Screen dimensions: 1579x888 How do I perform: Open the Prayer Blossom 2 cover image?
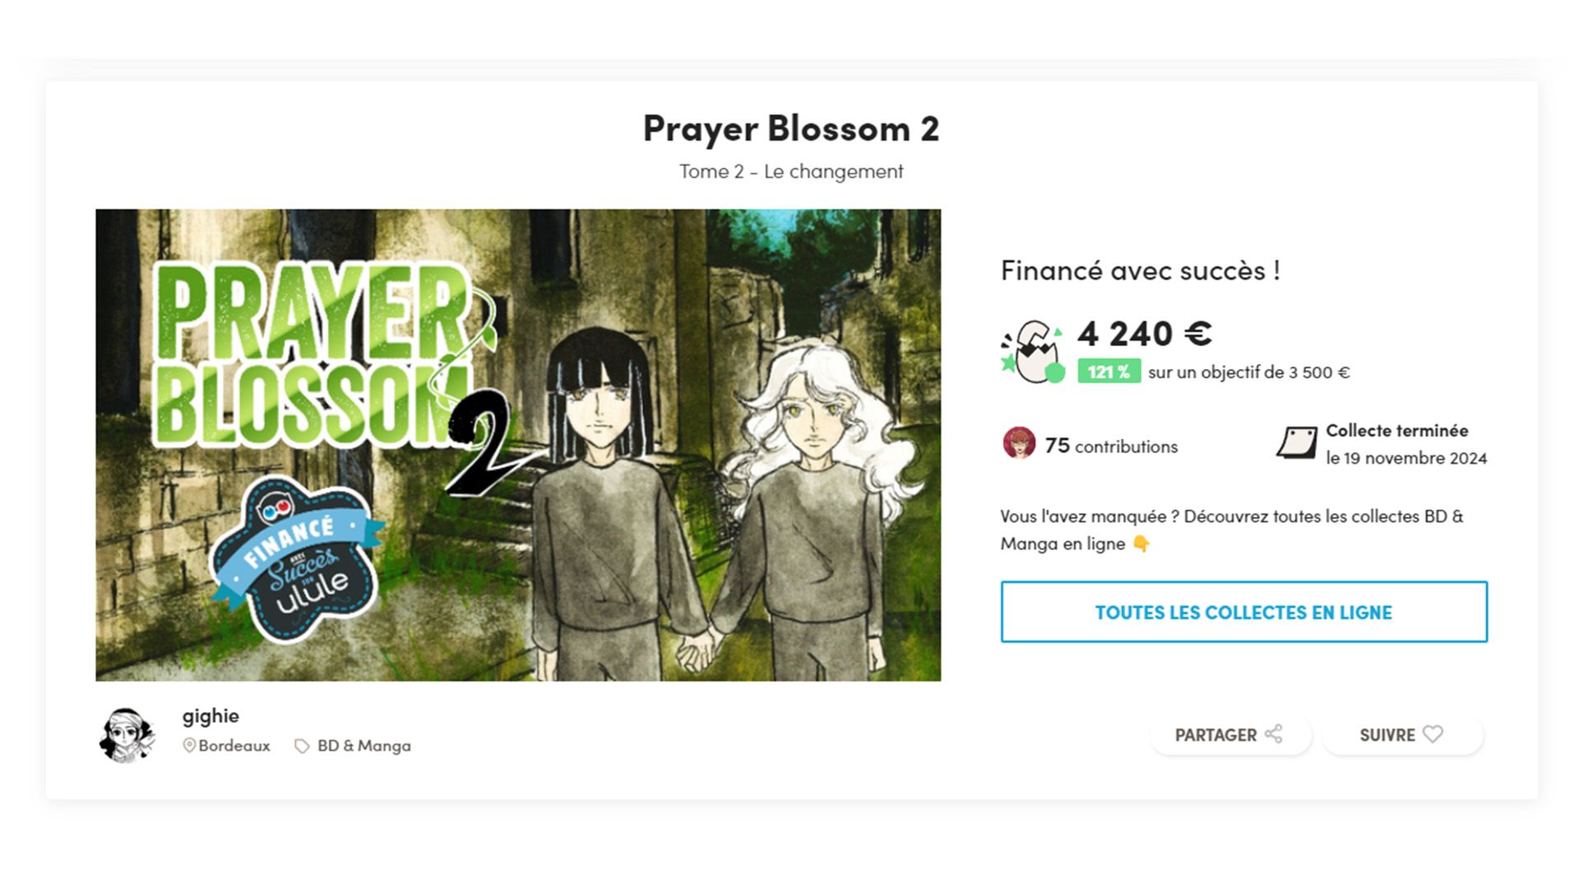(518, 445)
